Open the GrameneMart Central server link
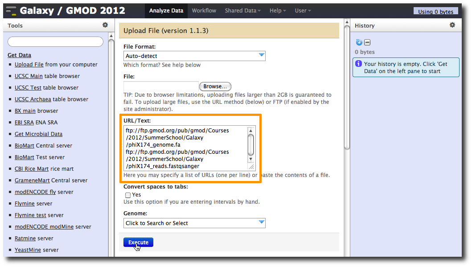 32,181
